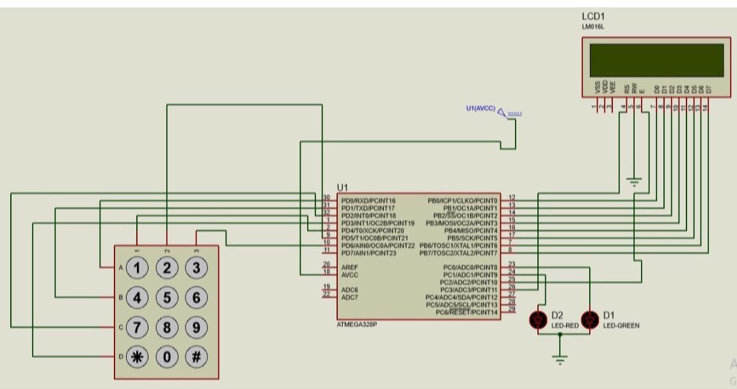The height and width of the screenshot is (389, 737).
Task: Click the ground symbol under the LCD
Action: coord(633,181)
